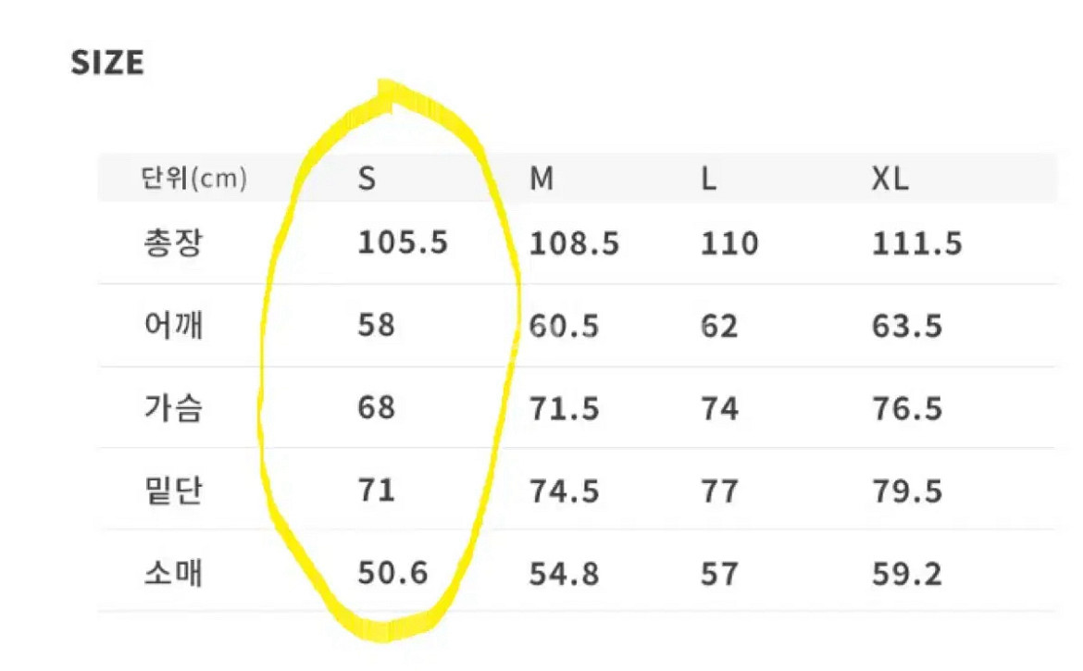The image size is (1083, 671).
Task: Select the M size column header
Action: click(541, 179)
